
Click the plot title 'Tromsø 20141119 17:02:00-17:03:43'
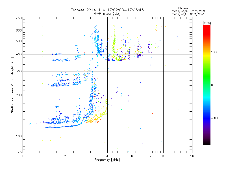click(x=107, y=10)
